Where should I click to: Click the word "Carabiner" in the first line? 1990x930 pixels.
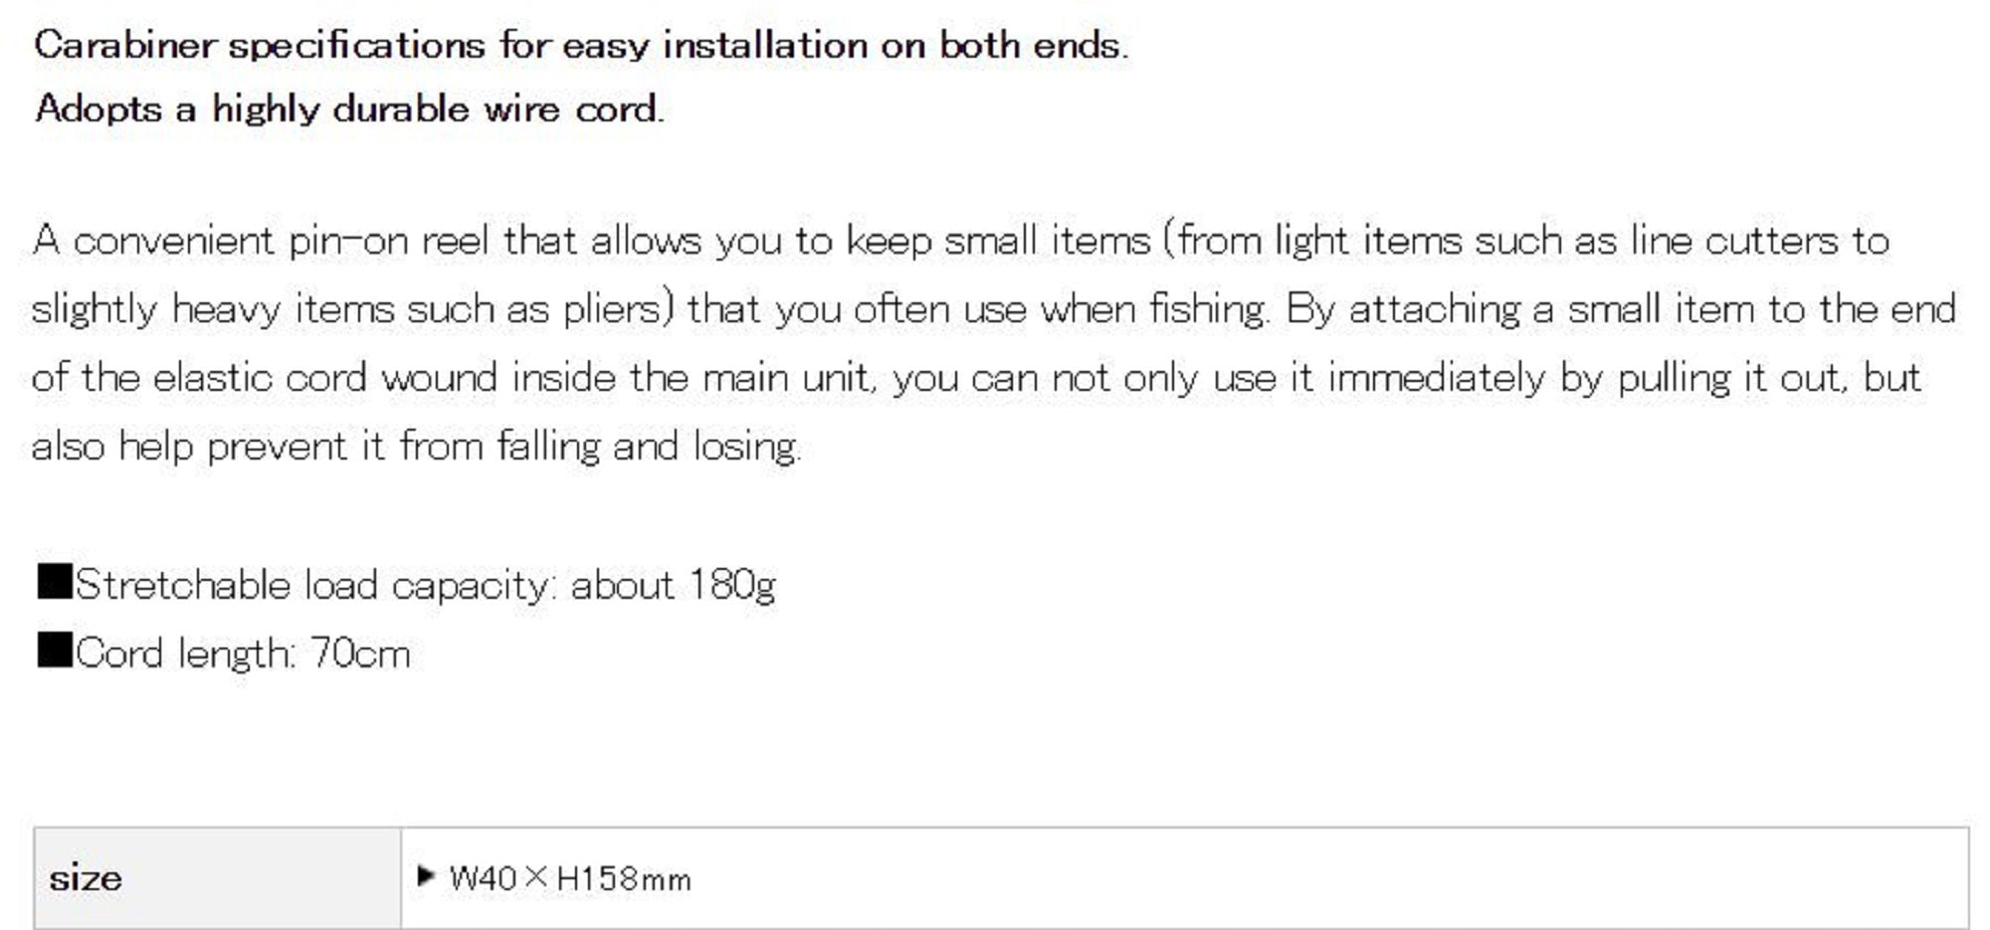click(124, 46)
